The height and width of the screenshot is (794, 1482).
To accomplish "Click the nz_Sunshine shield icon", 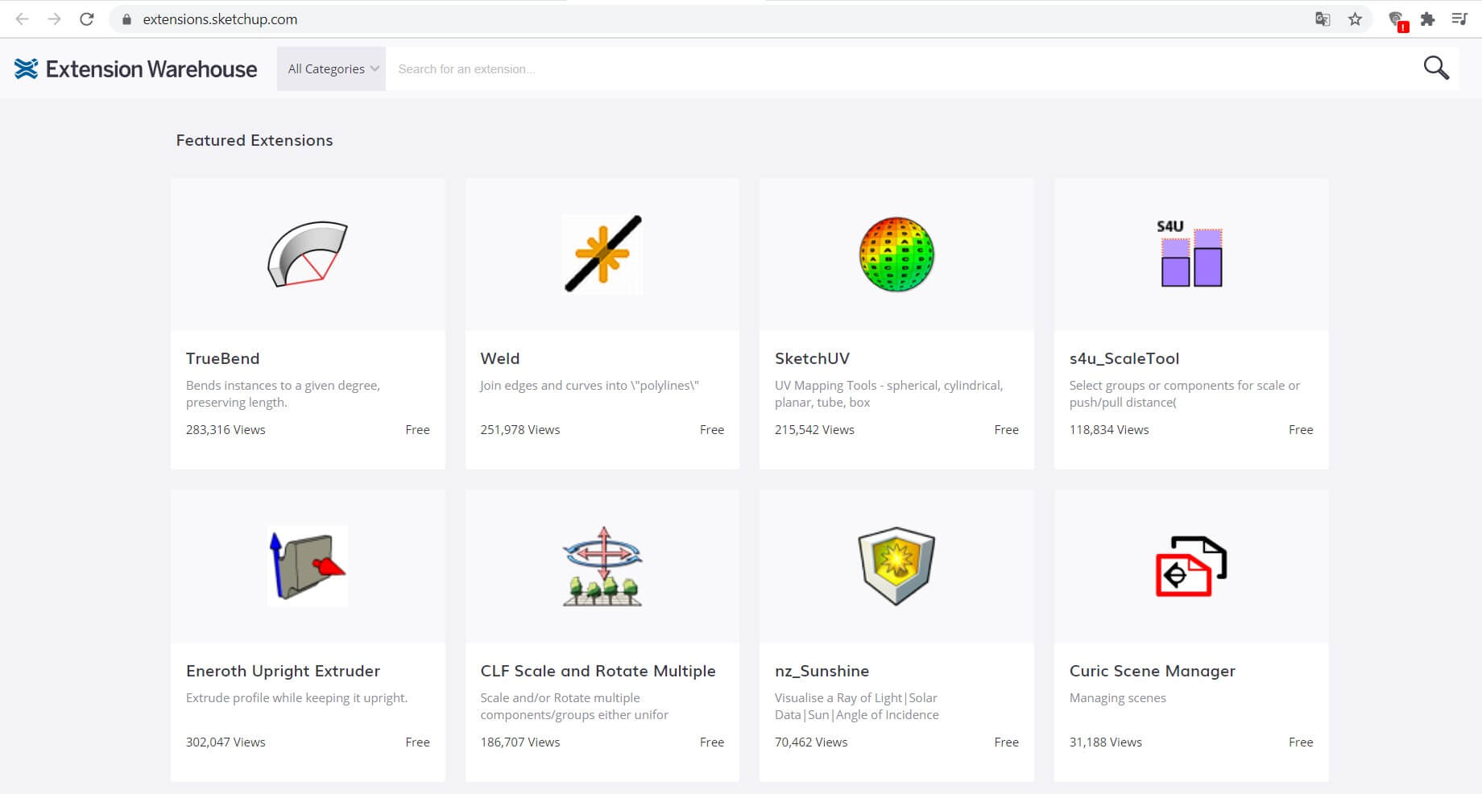I will tap(896, 566).
